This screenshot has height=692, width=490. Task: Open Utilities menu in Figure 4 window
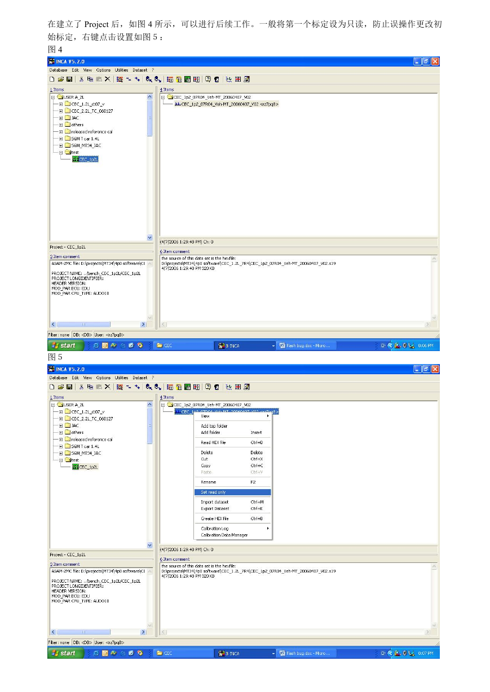(122, 70)
